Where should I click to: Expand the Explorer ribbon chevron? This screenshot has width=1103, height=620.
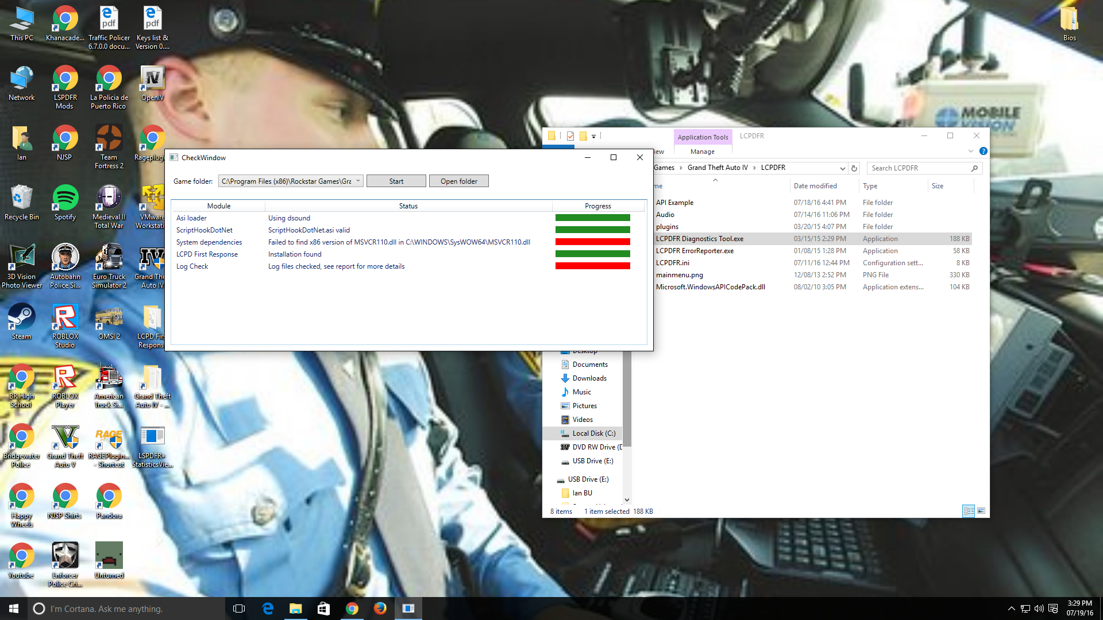point(970,152)
